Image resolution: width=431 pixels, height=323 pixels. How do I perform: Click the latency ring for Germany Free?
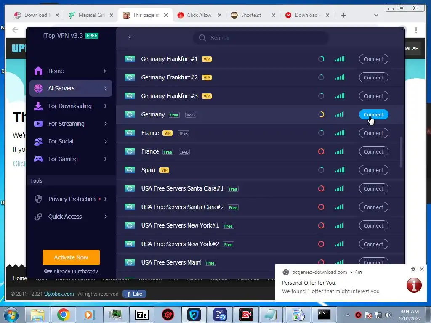[321, 114]
